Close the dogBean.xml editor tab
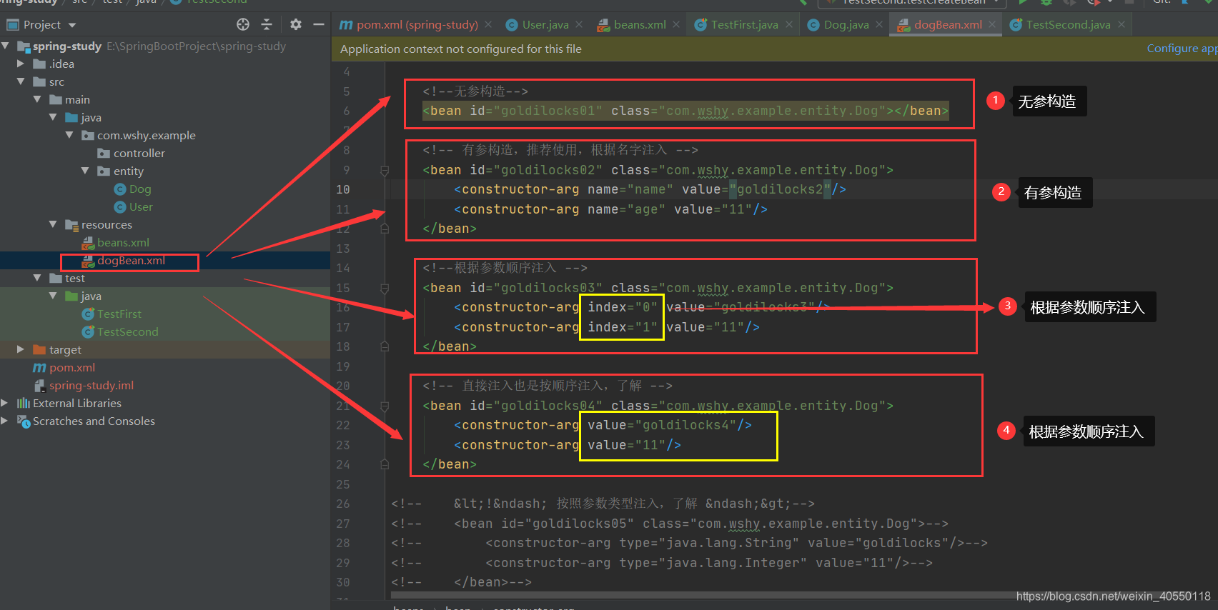Screen dimensions: 1218x610 coord(992,24)
